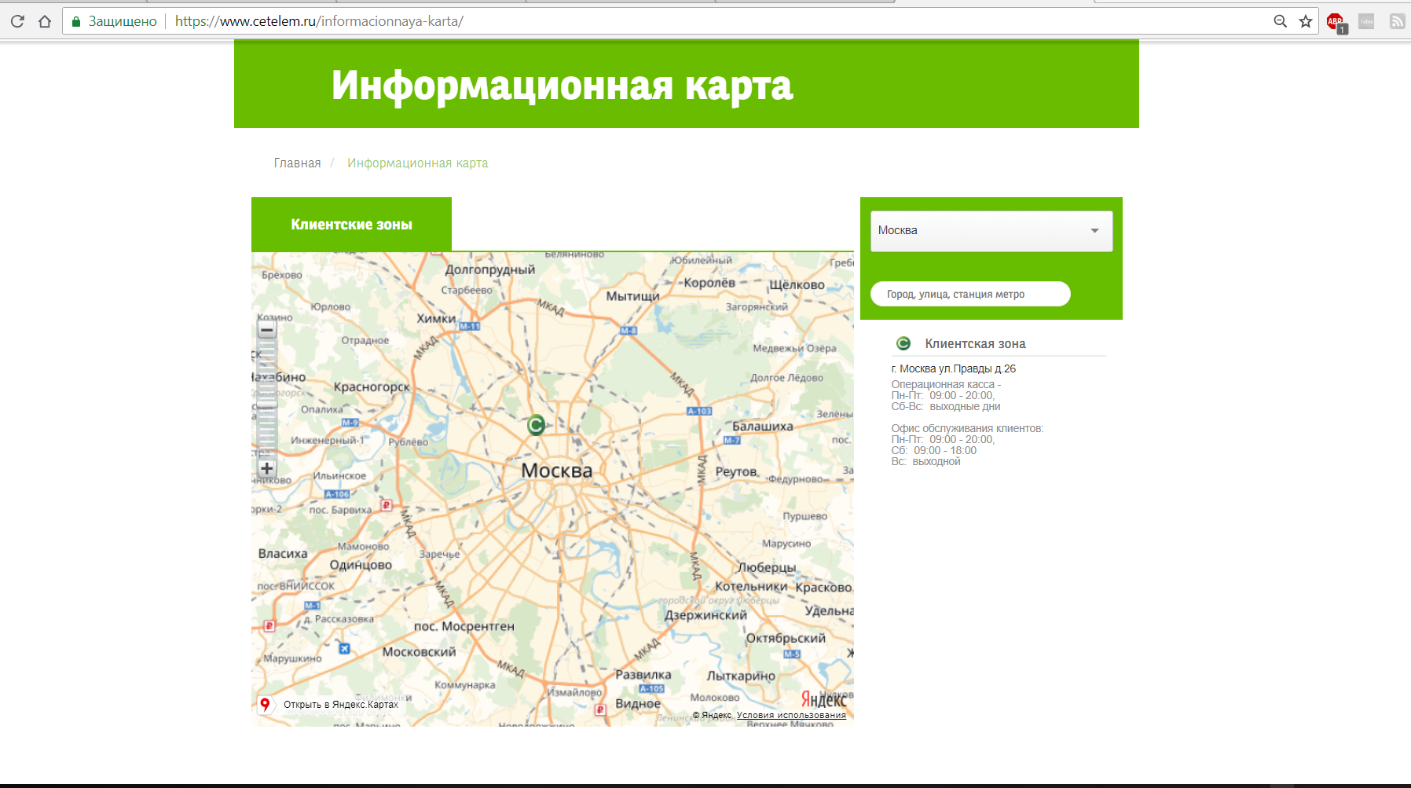Viewport: 1411px width, 788px height.
Task: Click the Люберцы label on the map
Action: [766, 567]
